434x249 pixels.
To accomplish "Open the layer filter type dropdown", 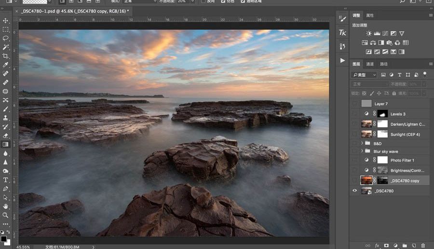I will [364, 75].
